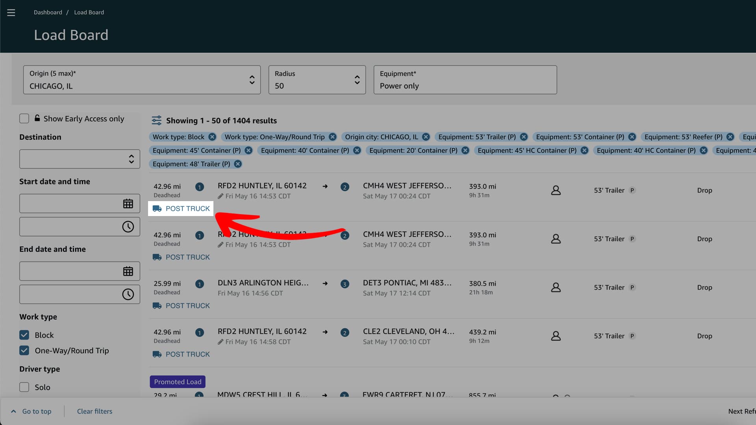Click Sat May 17 12:14 CDT arrival time
This screenshot has height=425, width=756.
pyautogui.click(x=397, y=293)
